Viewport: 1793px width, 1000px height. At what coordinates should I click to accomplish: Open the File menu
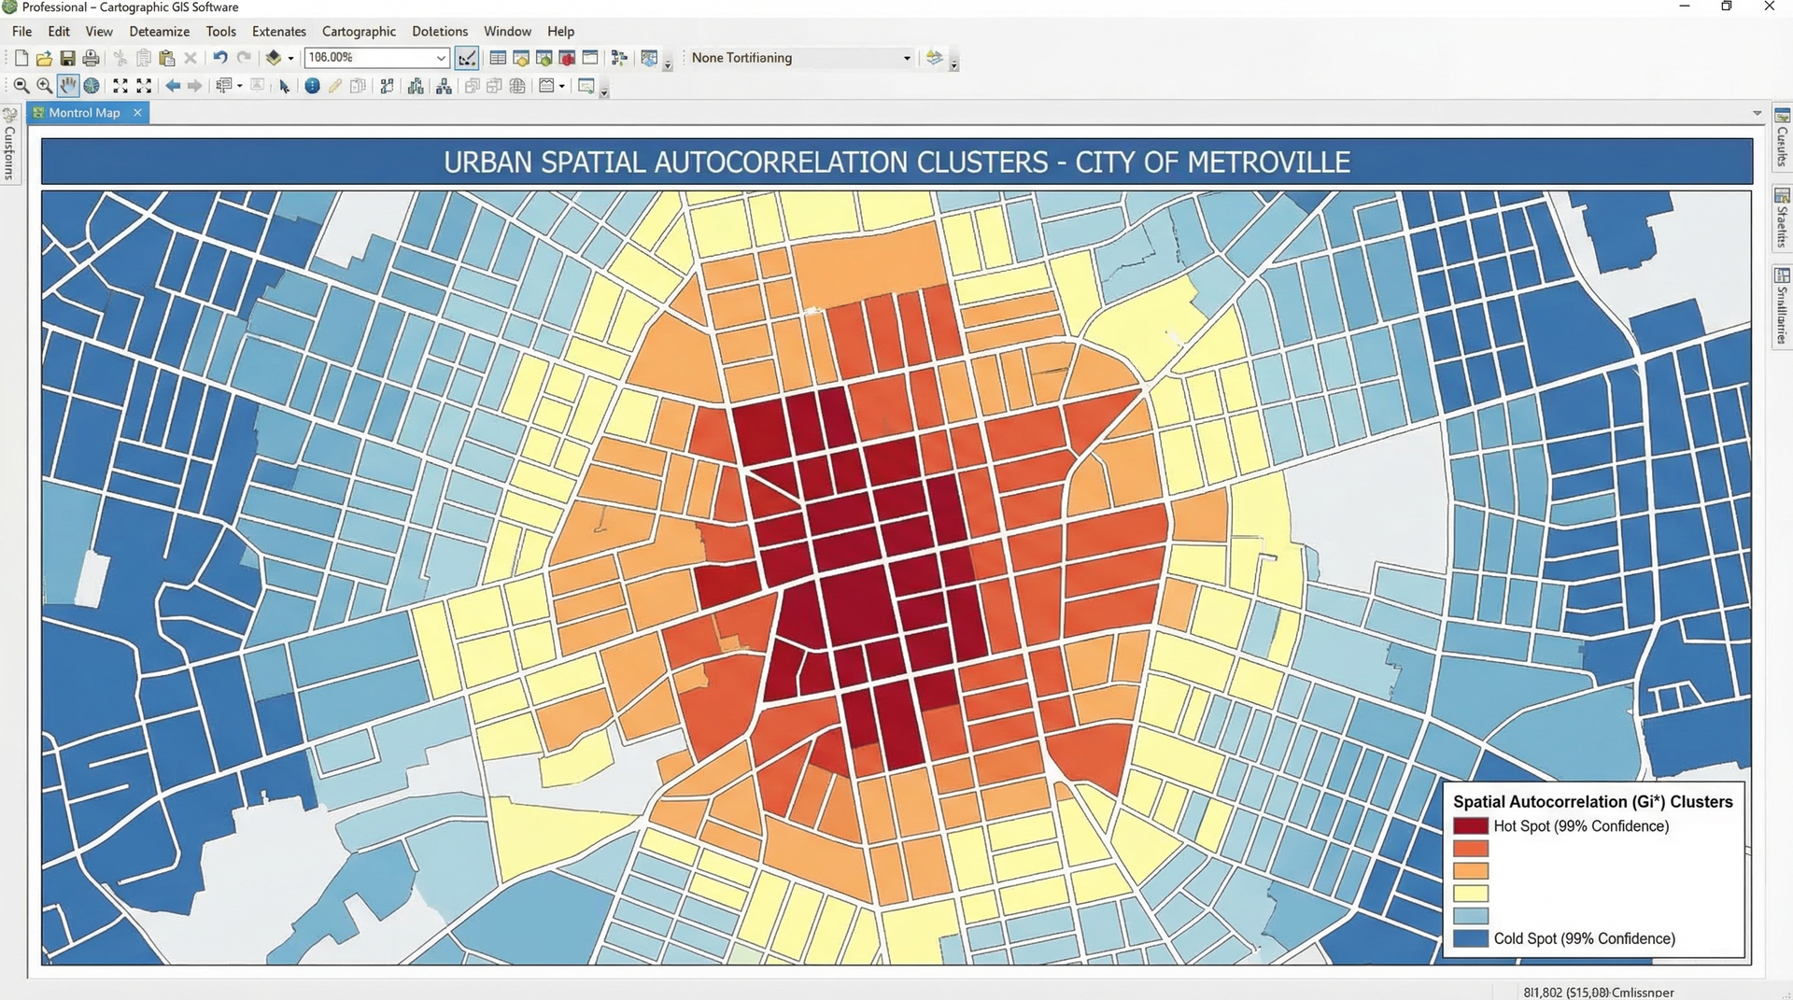(22, 31)
